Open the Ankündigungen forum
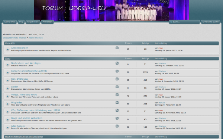The height and width of the screenshot is (139, 223). (20, 48)
